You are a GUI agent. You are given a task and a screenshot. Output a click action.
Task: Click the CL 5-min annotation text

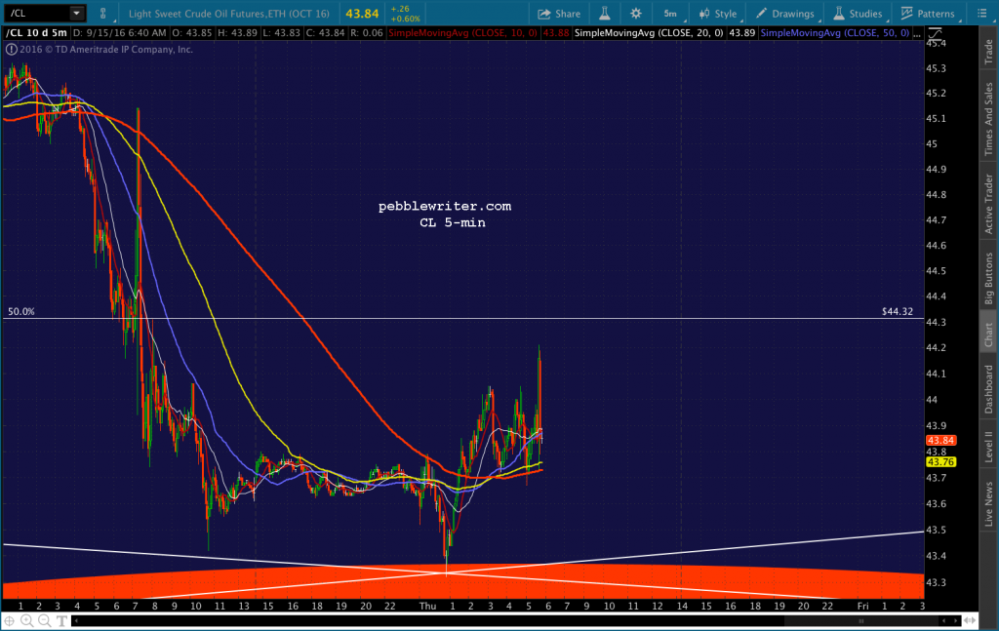coord(453,223)
